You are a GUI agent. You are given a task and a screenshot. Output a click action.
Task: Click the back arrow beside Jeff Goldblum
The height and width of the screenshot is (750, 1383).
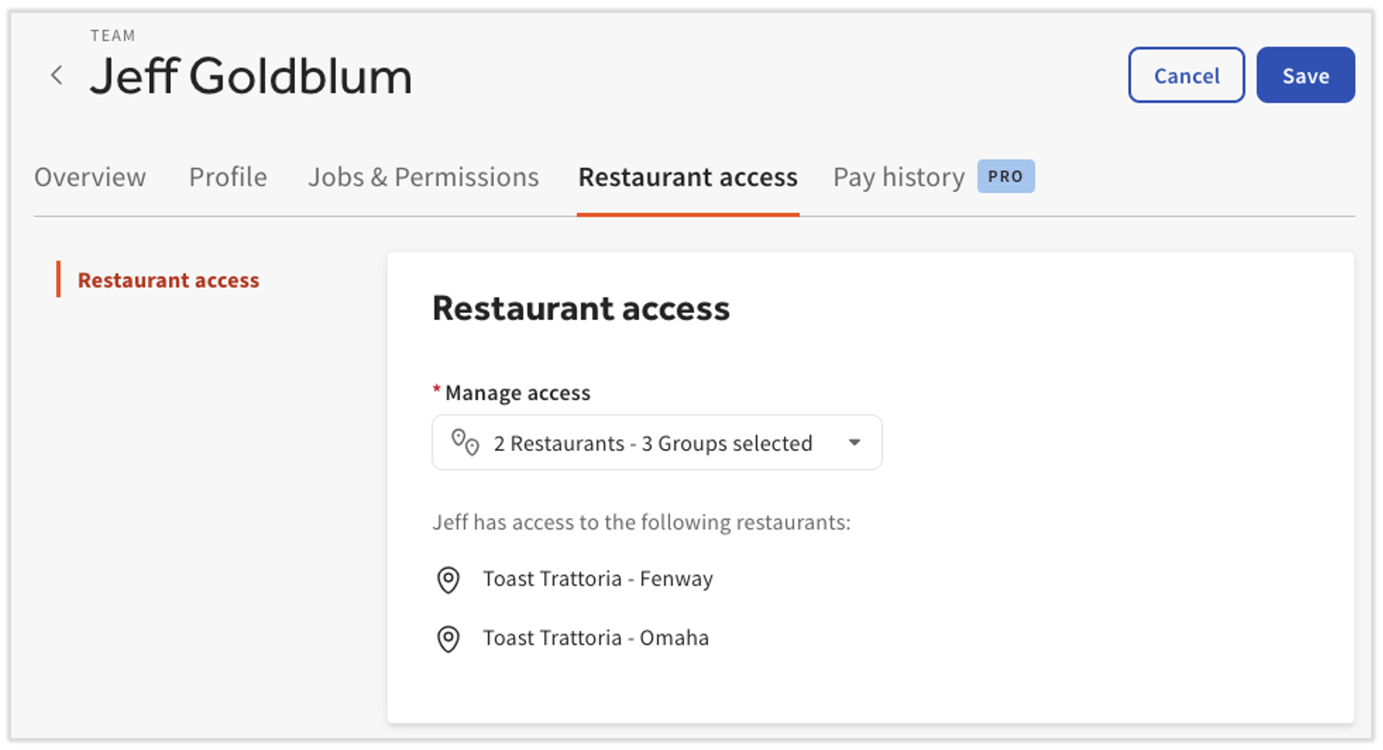point(55,75)
